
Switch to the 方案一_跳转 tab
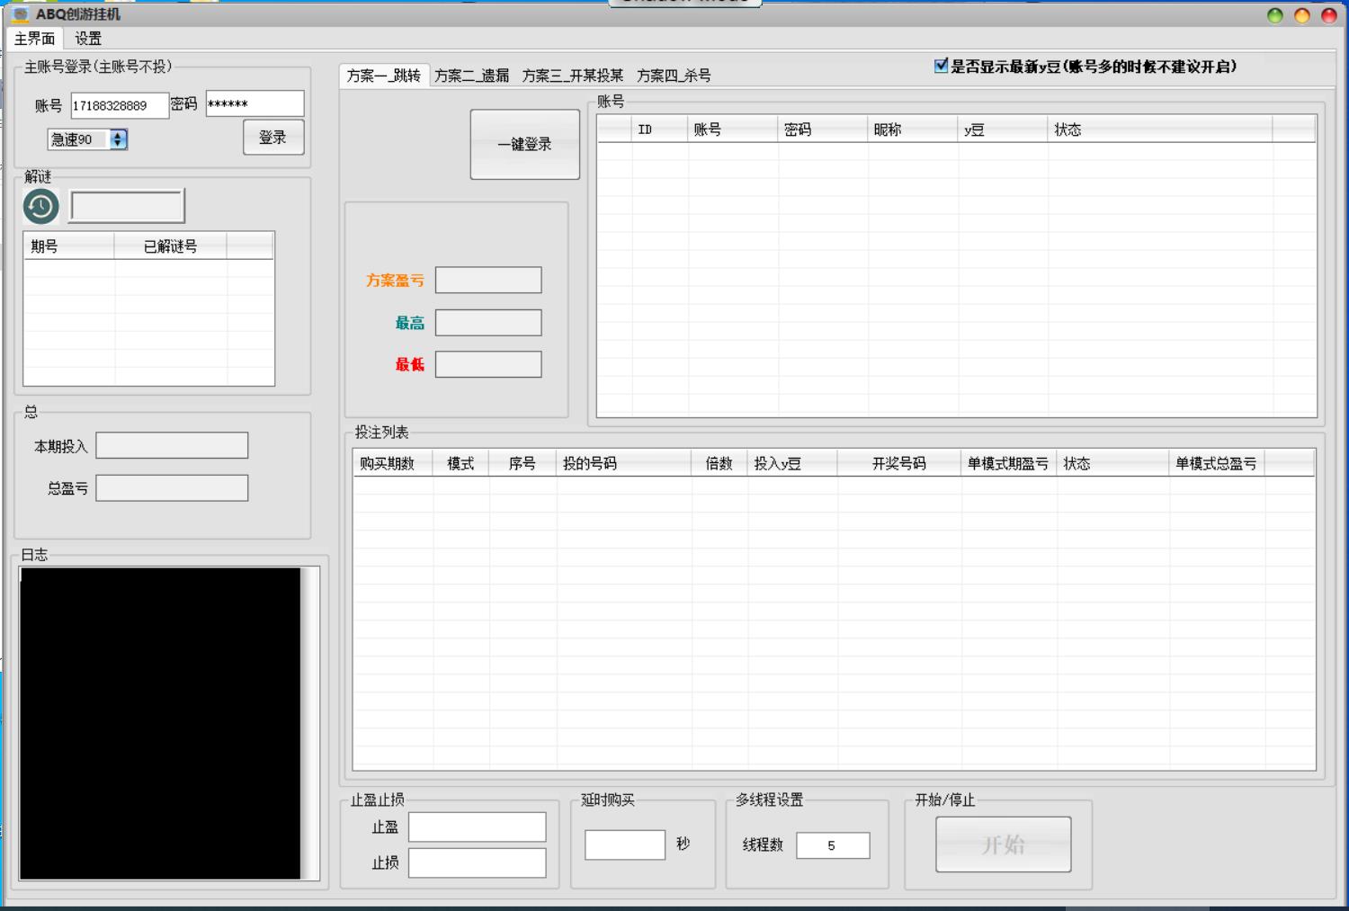pyautogui.click(x=384, y=76)
